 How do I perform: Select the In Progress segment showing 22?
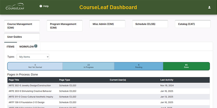88,66
